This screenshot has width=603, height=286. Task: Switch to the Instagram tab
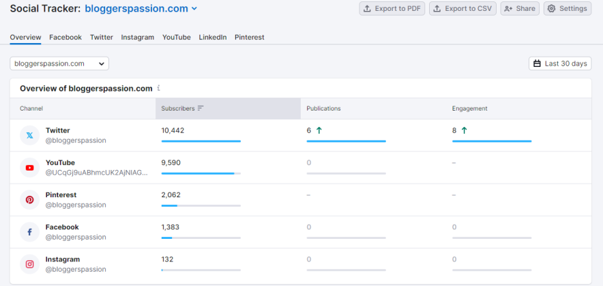point(138,38)
